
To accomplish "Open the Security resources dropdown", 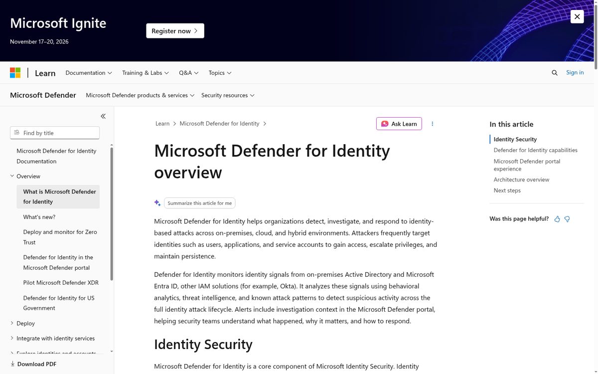I will (228, 95).
